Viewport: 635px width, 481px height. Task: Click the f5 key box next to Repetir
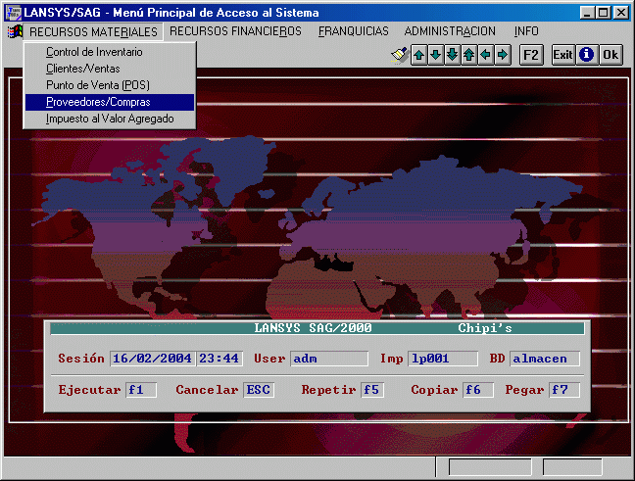pyautogui.click(x=372, y=390)
